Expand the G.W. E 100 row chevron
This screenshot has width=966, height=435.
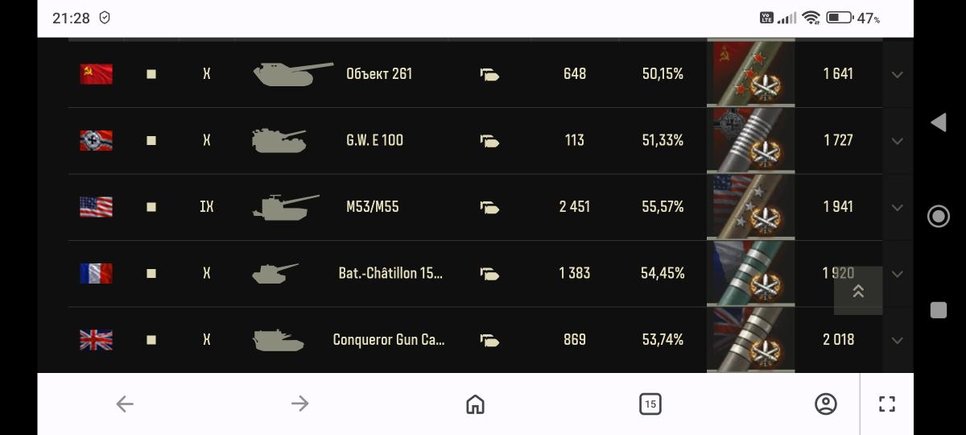coord(897,141)
